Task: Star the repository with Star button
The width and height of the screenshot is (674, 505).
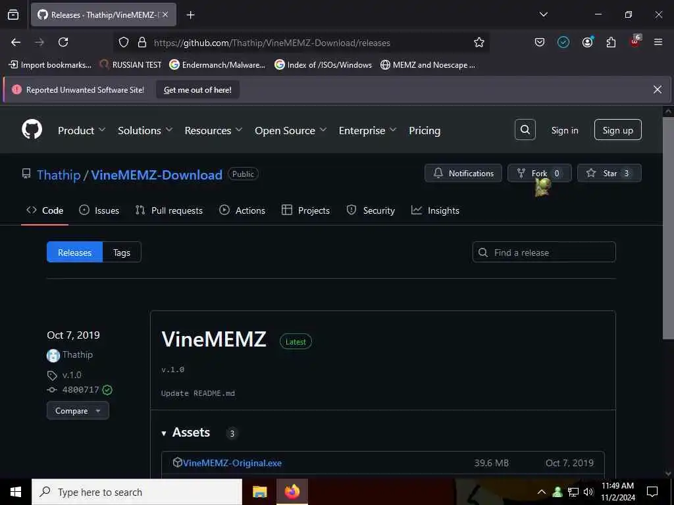Action: coord(609,173)
